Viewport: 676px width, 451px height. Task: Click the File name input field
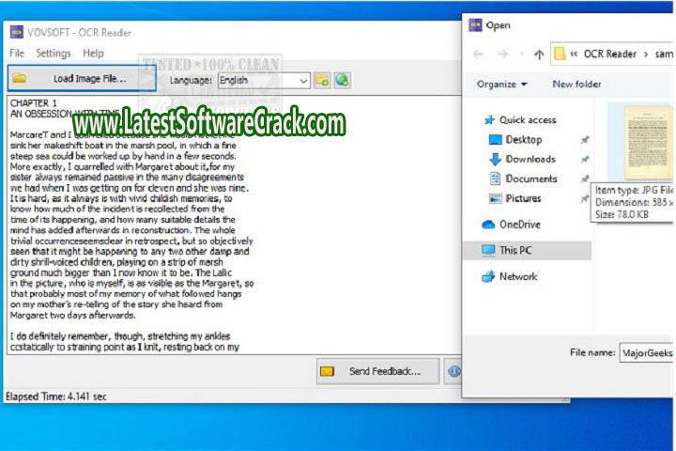click(646, 352)
